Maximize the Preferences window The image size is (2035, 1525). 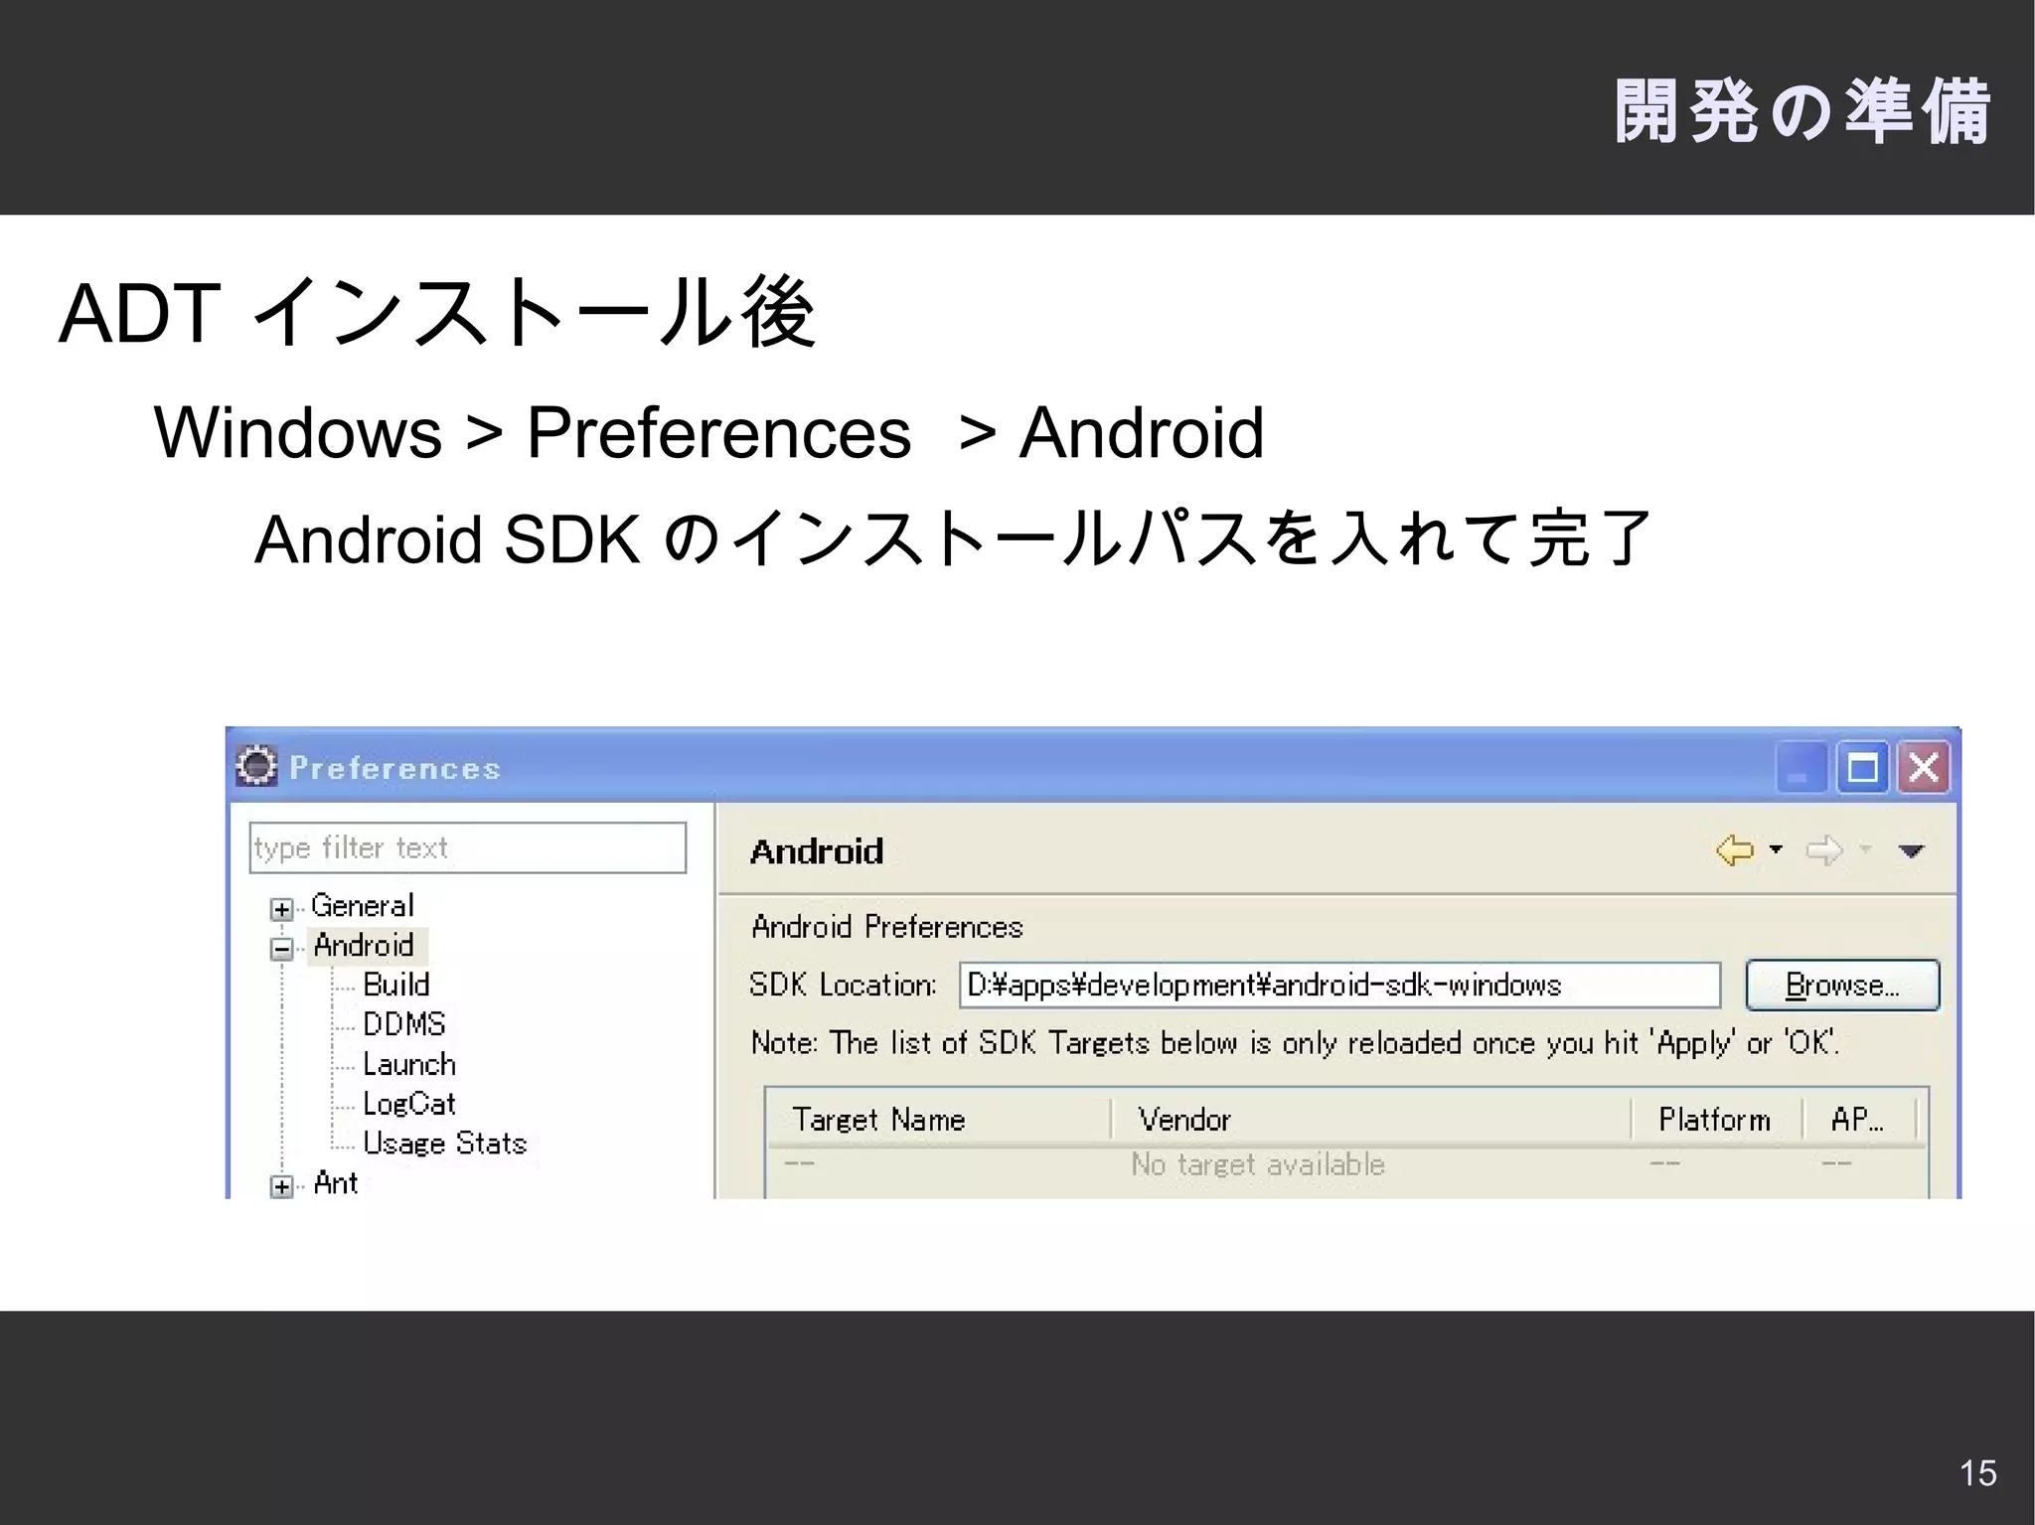(x=1862, y=768)
